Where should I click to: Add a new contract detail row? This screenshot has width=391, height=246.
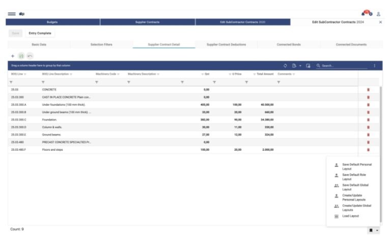(x=12, y=56)
